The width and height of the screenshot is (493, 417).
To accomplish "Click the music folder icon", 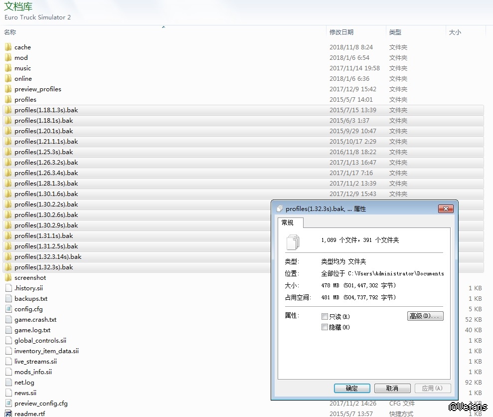I will [x=8, y=68].
